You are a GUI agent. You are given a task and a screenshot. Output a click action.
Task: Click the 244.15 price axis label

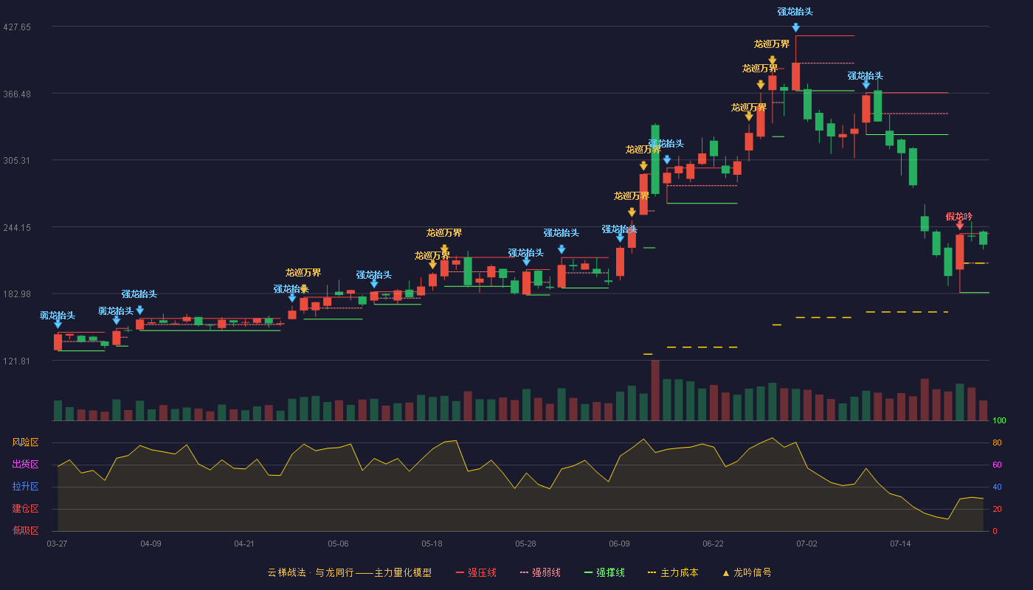(17, 227)
